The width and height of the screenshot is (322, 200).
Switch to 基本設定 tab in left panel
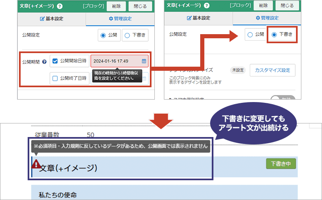pos(51,19)
